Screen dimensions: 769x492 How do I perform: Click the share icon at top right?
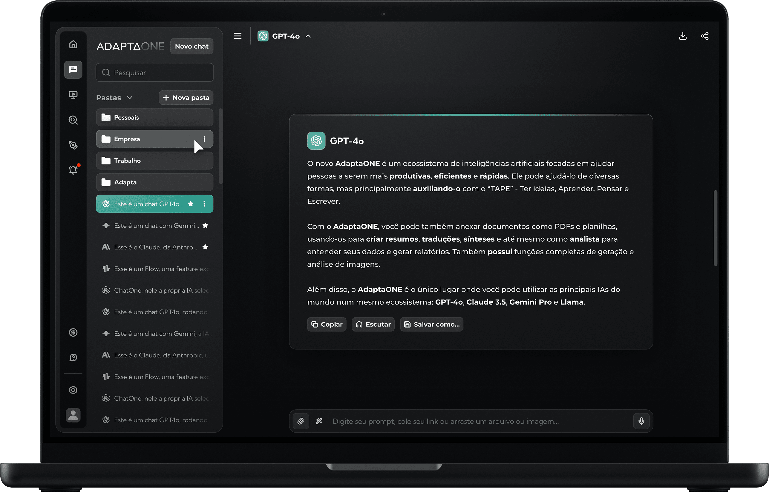(x=704, y=36)
